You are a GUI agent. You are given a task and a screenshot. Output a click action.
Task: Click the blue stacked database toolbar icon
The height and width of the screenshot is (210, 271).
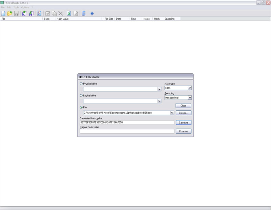point(83,14)
